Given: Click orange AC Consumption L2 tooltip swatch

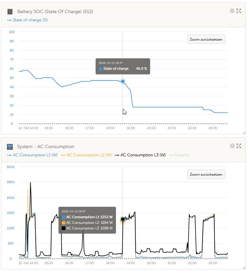Looking at the screenshot, I should pos(64,223).
